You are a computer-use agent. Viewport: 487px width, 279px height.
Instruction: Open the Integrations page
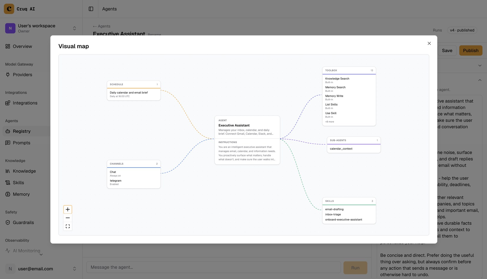[25, 103]
